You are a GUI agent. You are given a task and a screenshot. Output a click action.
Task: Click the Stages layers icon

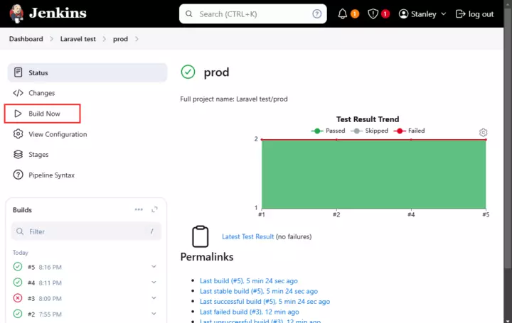click(18, 154)
